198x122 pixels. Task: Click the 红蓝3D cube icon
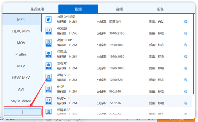(49, 55)
